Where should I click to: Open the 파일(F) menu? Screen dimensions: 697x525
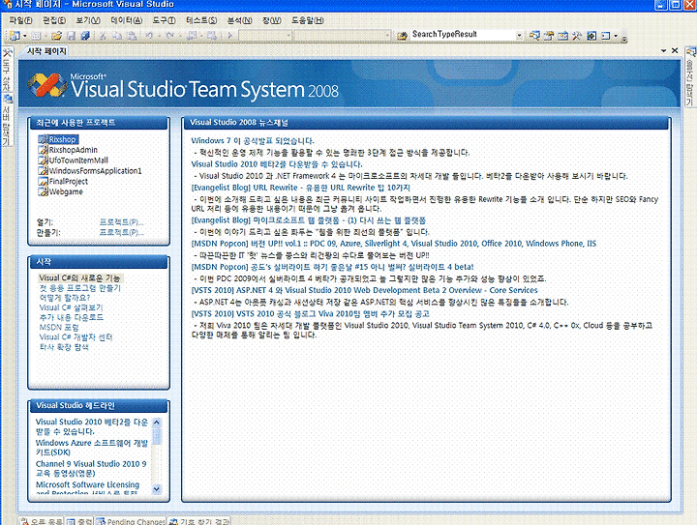tap(21, 20)
